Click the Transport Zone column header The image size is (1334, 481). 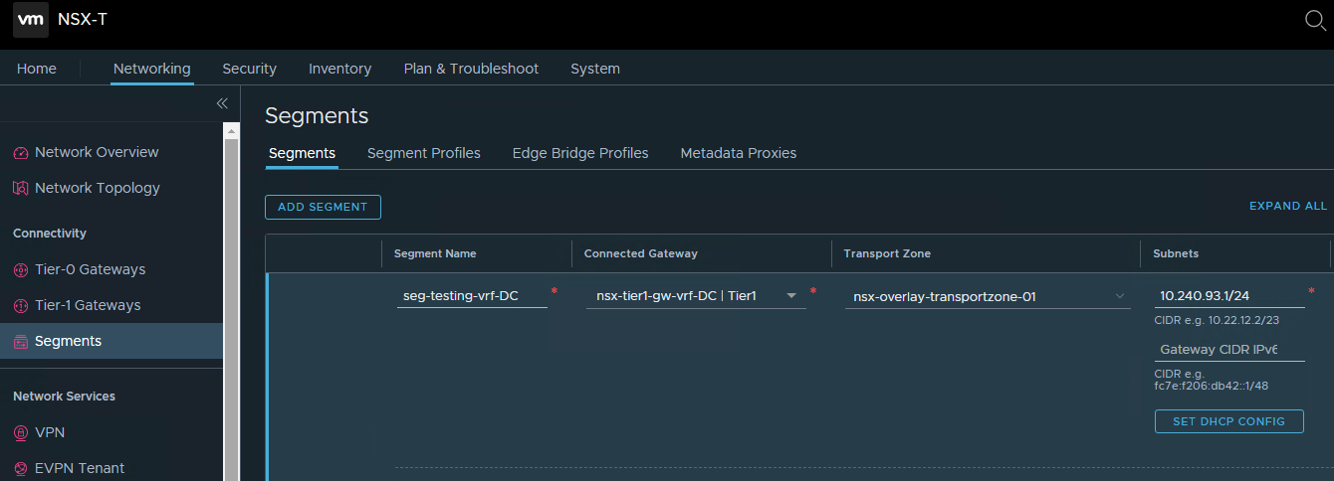point(887,254)
